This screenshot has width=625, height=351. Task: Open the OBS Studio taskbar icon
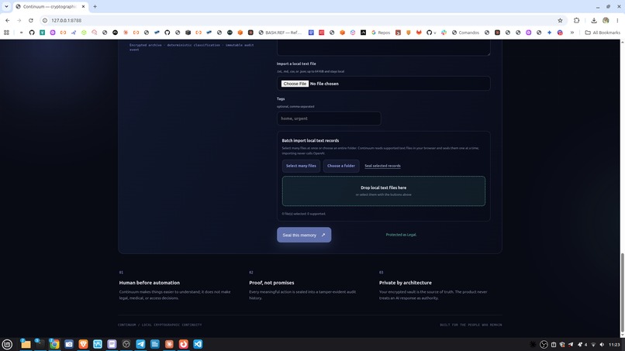tap(126, 344)
